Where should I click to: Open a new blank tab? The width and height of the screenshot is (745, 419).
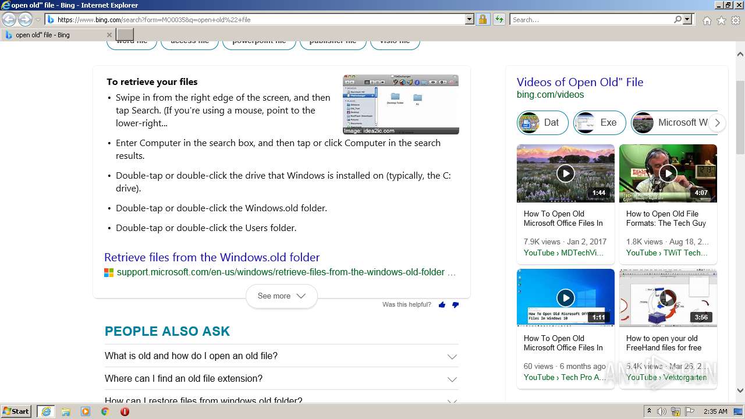click(x=125, y=35)
